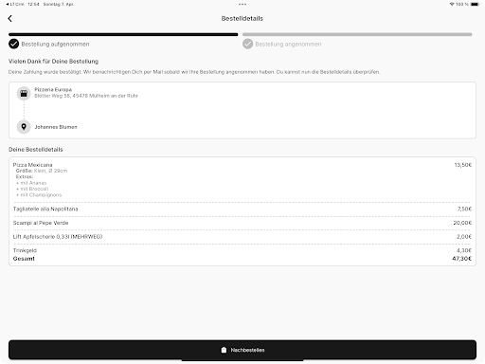485x364 pixels.
Task: Go back using the chevron arrow
Action: [10, 19]
